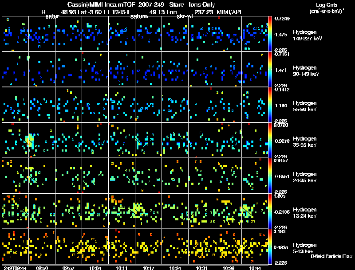Click the Stare mode label in the title

point(177,5)
